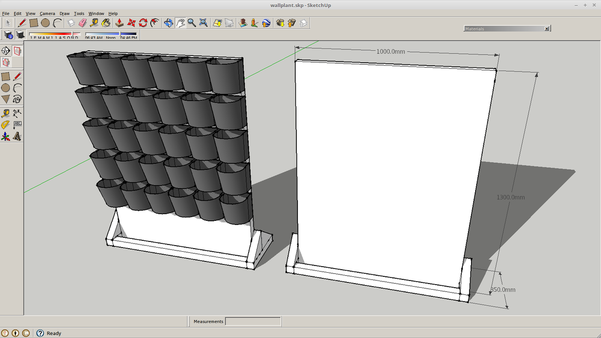Screen dimensions: 601x338
Task: Select the Paint Bucket tool
Action: (106, 23)
